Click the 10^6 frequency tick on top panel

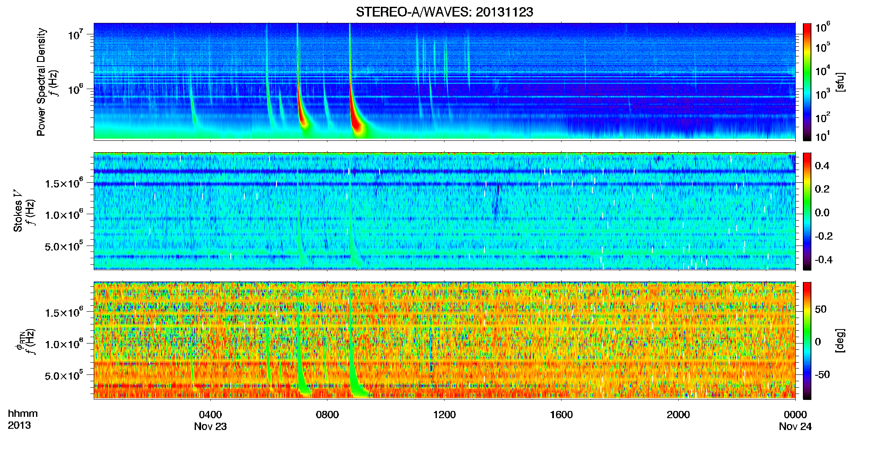pyautogui.click(x=75, y=89)
